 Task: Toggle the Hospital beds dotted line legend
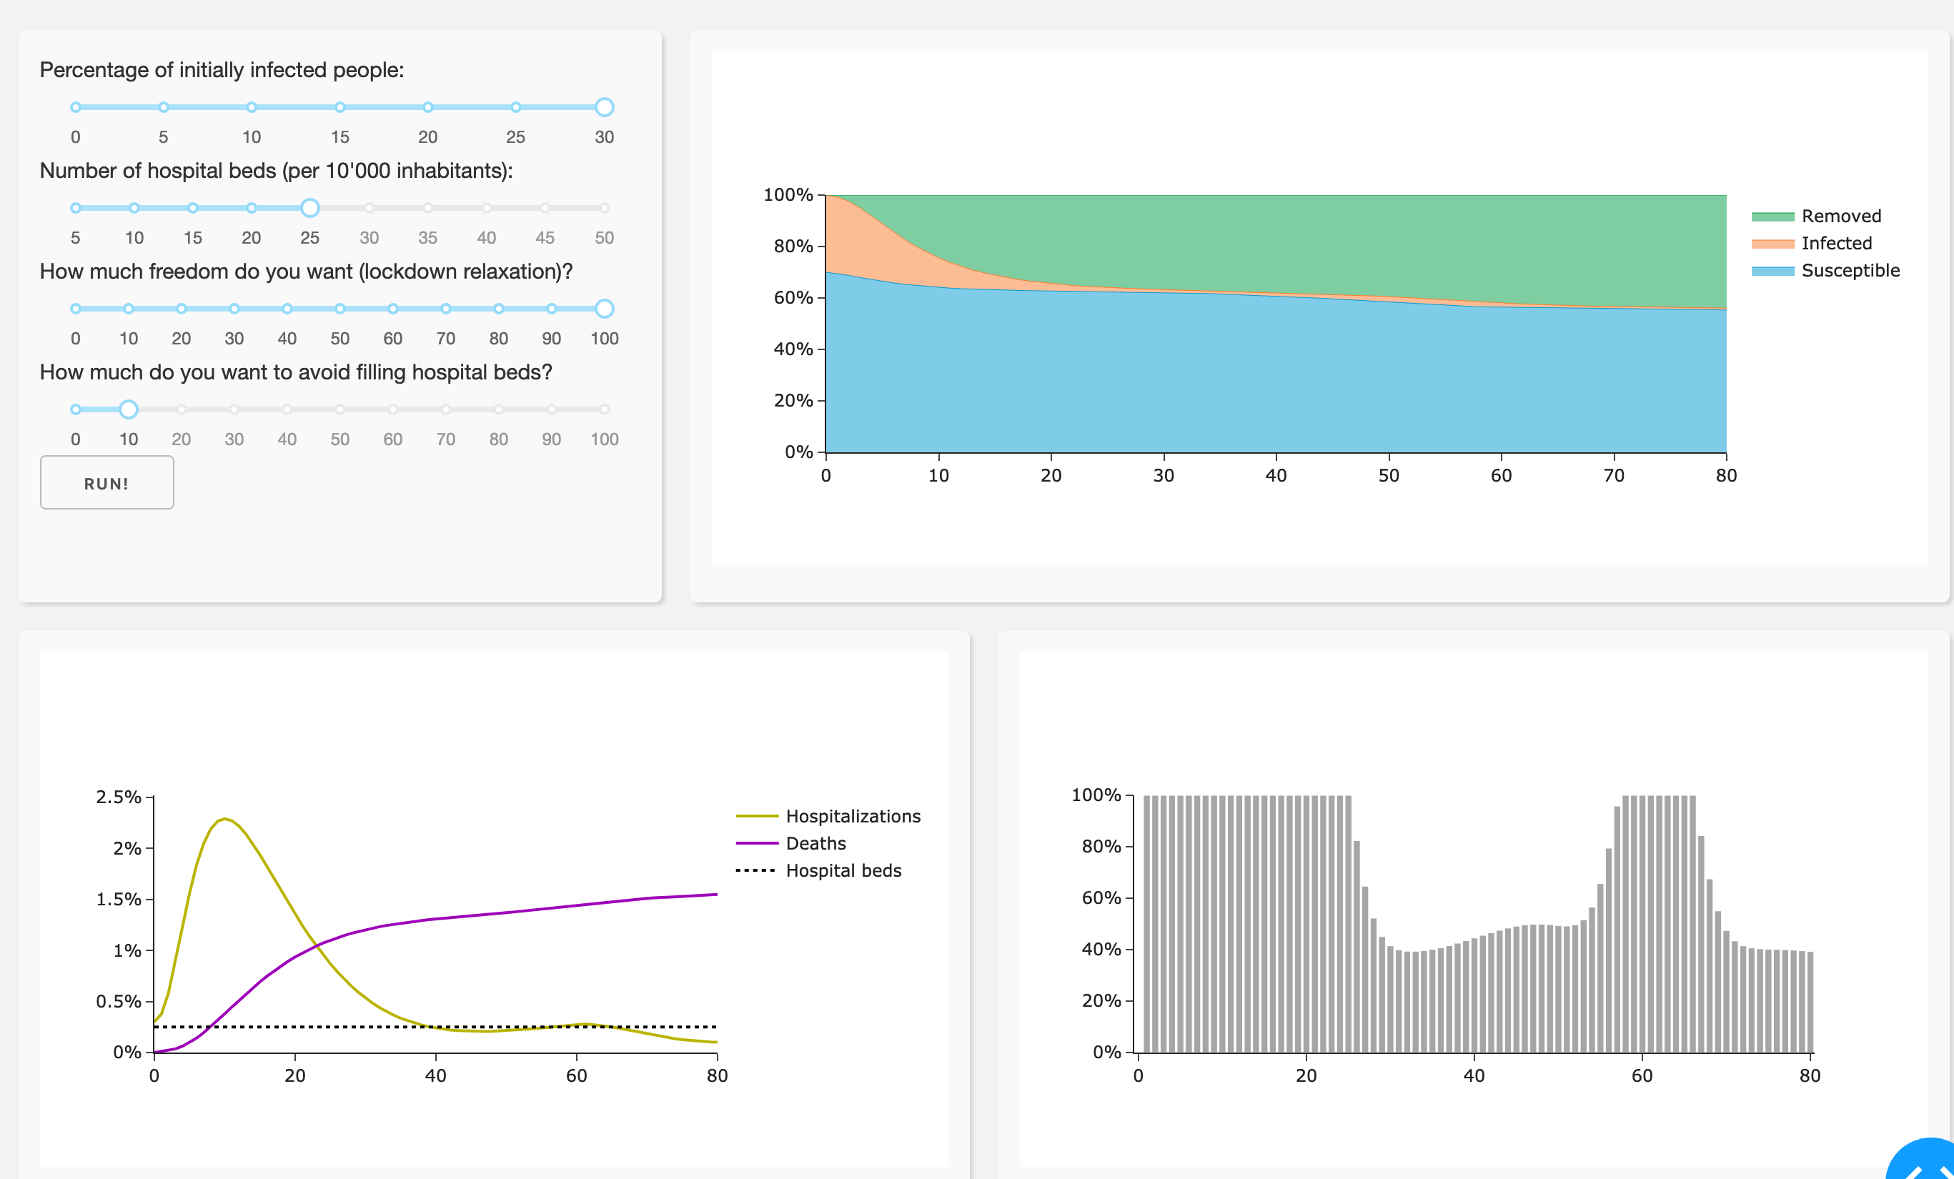[843, 870]
